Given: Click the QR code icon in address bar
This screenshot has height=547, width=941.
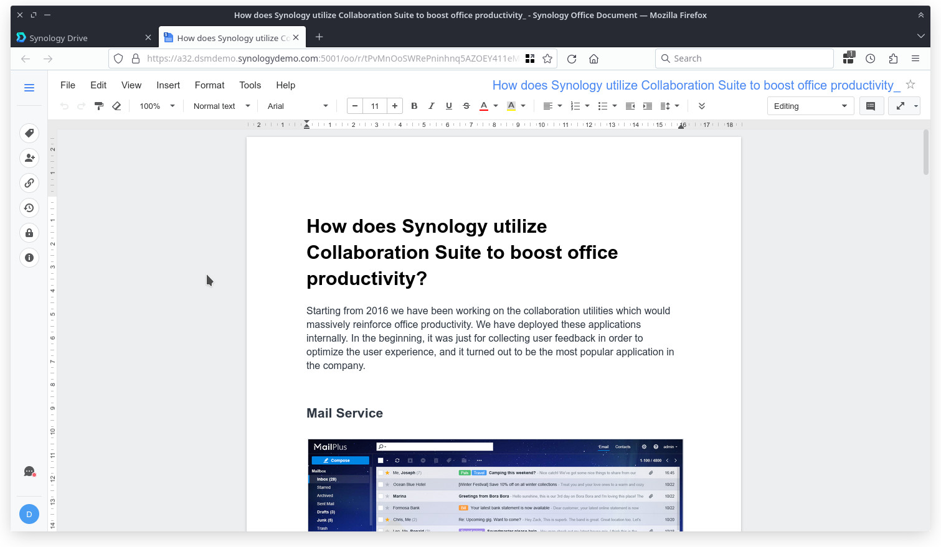Looking at the screenshot, I should point(530,58).
